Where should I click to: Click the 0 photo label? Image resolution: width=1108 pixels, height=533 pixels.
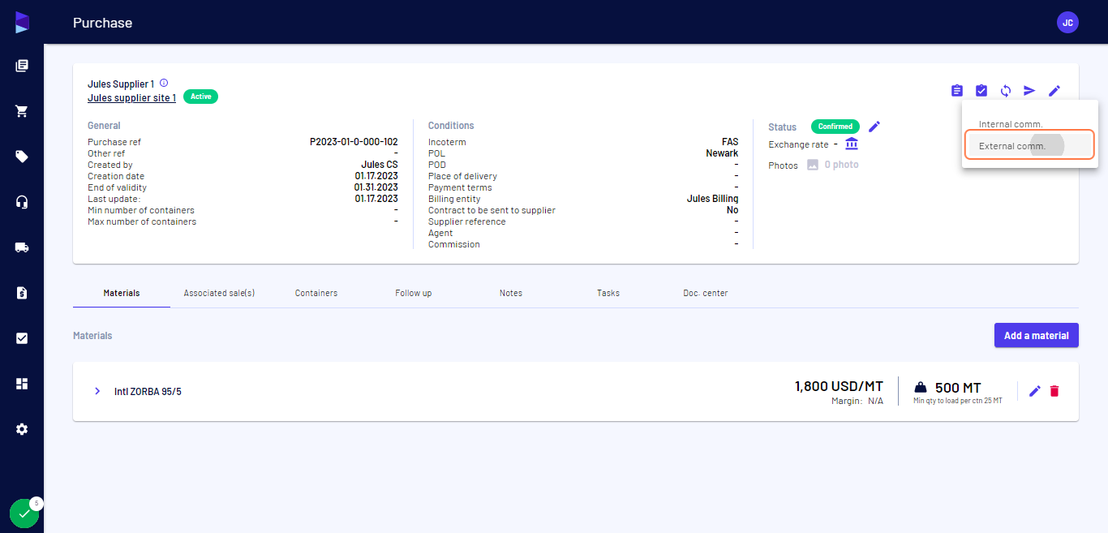[841, 165]
